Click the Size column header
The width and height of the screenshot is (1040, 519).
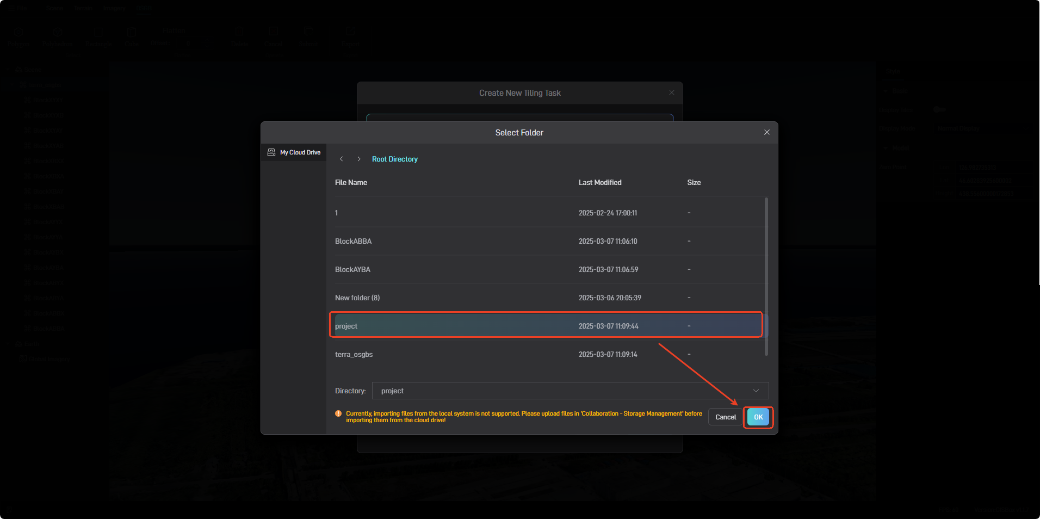click(694, 183)
